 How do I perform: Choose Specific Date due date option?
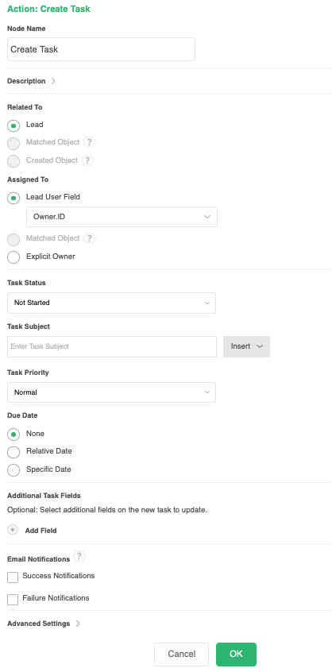pos(14,470)
